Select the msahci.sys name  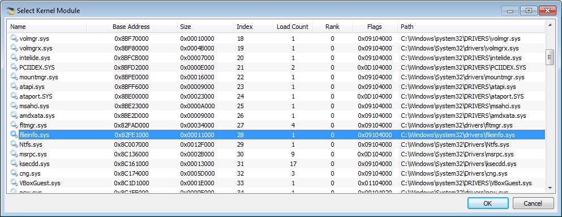pos(34,106)
